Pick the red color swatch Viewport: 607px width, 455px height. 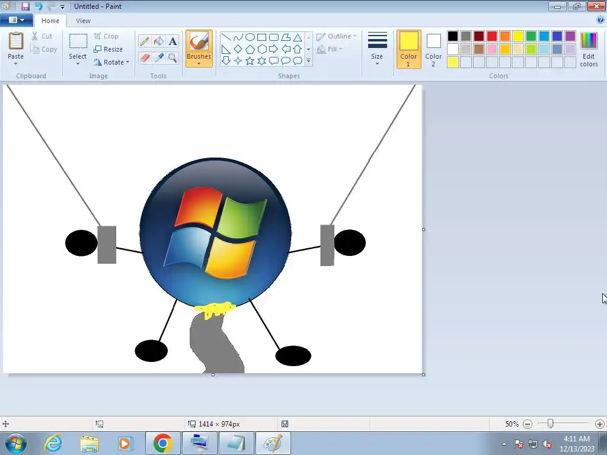click(x=492, y=36)
